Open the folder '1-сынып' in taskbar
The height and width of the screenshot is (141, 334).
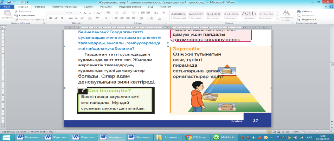(168, 137)
